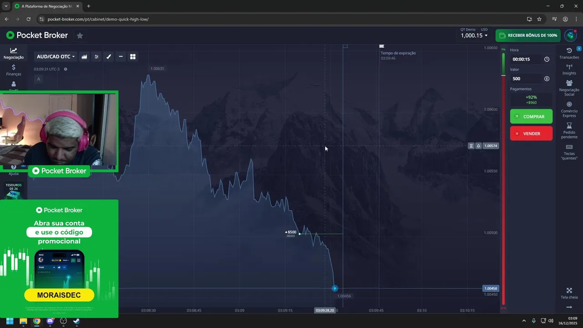This screenshot has height=328, width=583.
Task: Click the Chrome tab search arrow
Action: point(6,6)
